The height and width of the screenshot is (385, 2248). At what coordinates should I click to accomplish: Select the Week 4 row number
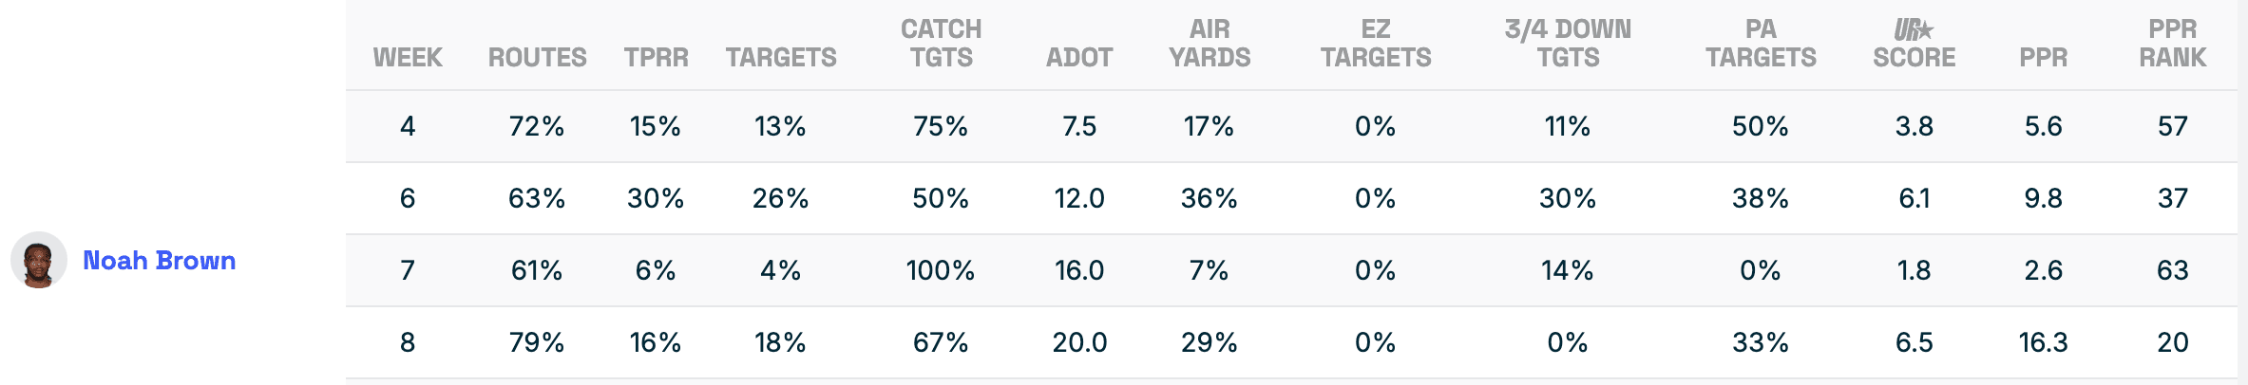408,126
